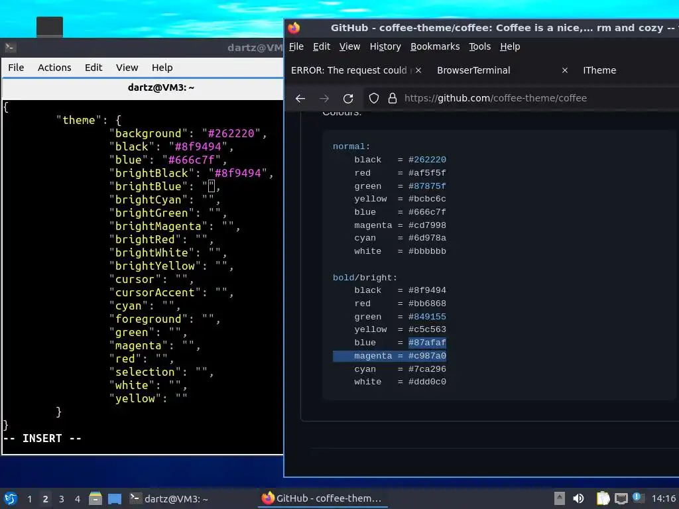The image size is (679, 509).
Task: Click bright white value #ddd0c0
Action: coord(427,382)
